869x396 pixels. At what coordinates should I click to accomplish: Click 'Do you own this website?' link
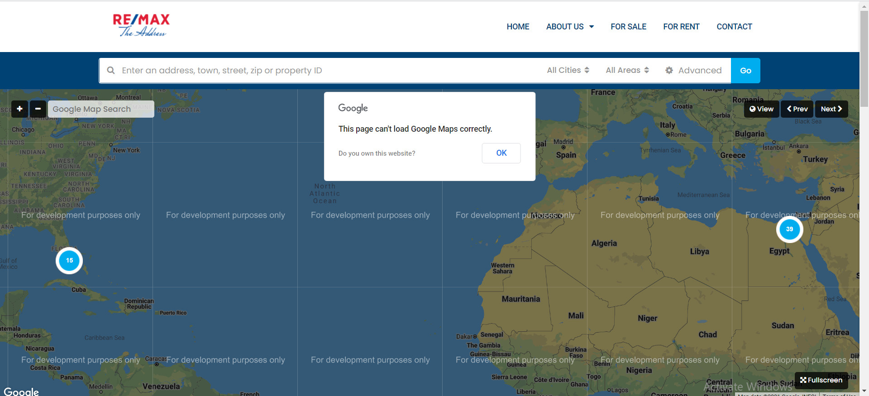tap(377, 153)
